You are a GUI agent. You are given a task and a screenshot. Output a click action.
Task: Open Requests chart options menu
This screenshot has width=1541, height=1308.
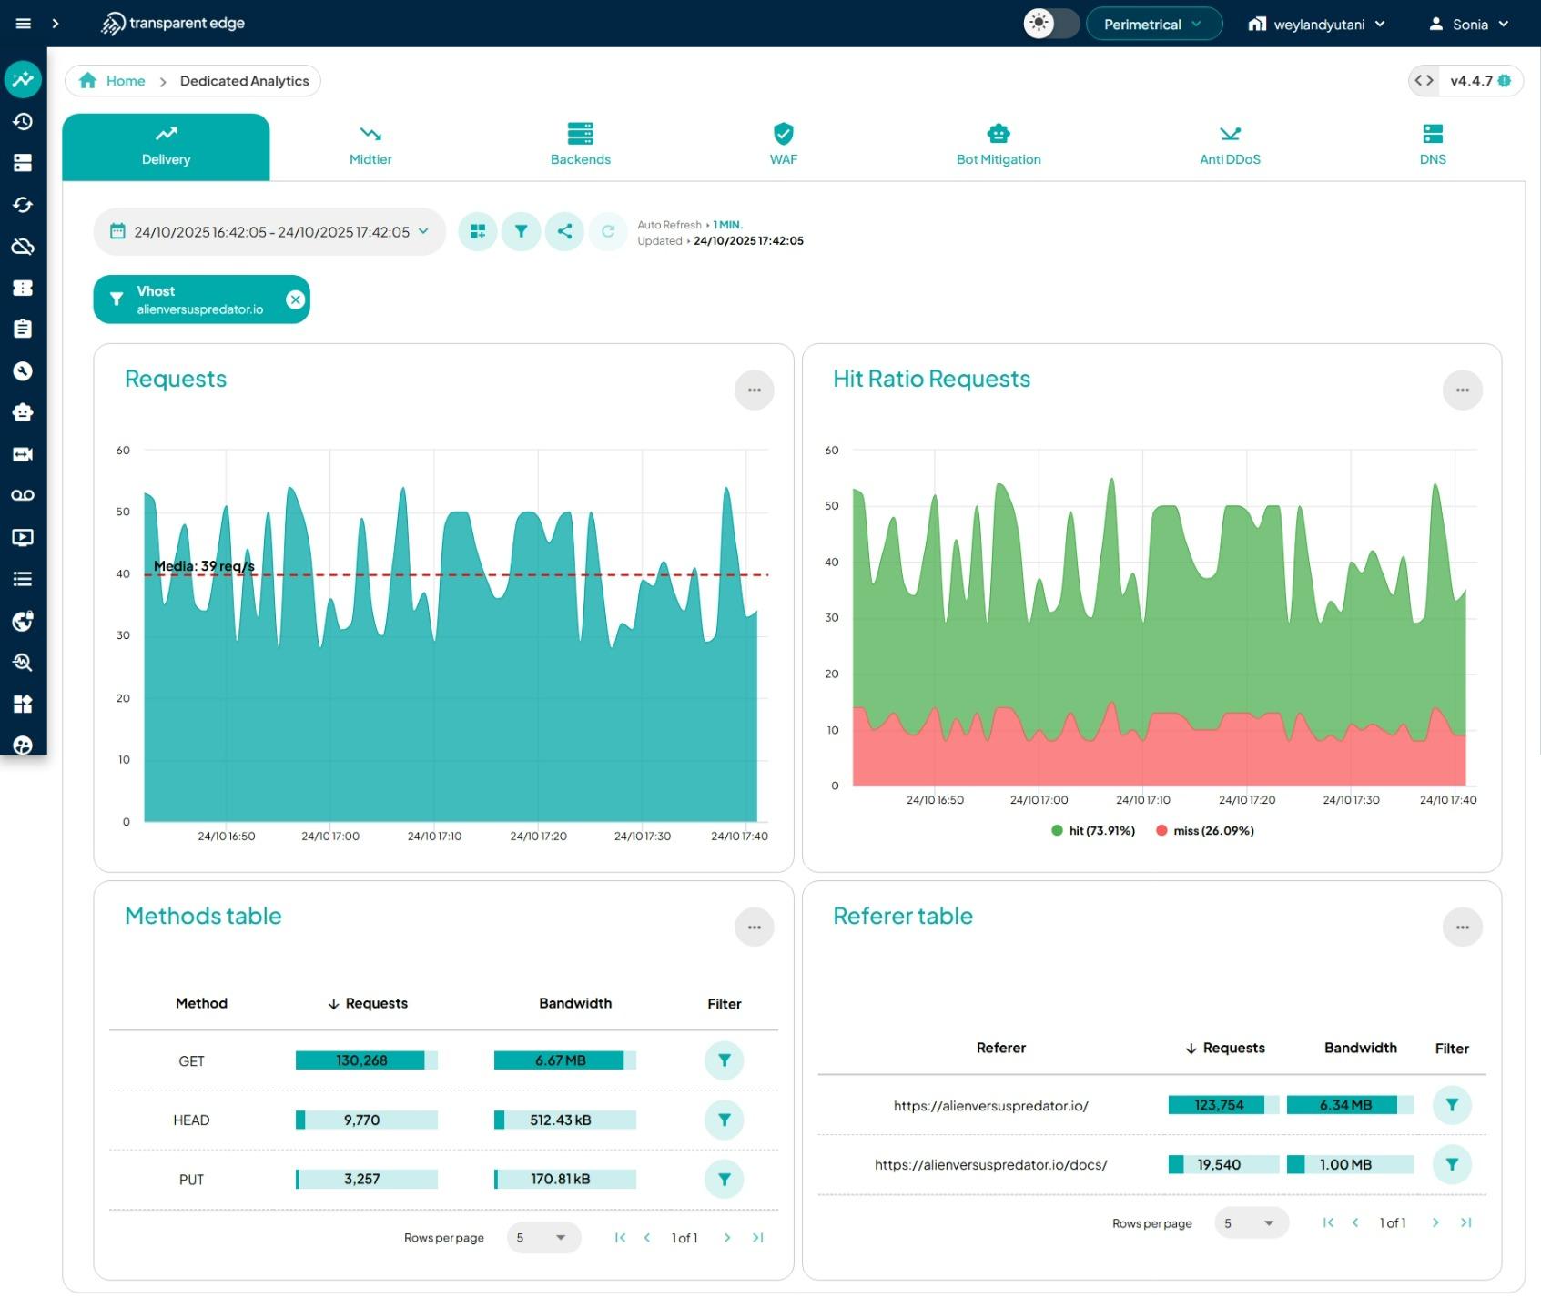click(754, 390)
